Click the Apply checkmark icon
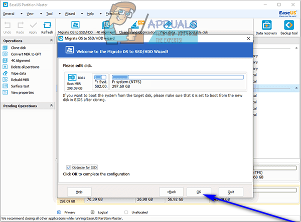The width and height of the screenshot is (301, 222). [33, 25]
